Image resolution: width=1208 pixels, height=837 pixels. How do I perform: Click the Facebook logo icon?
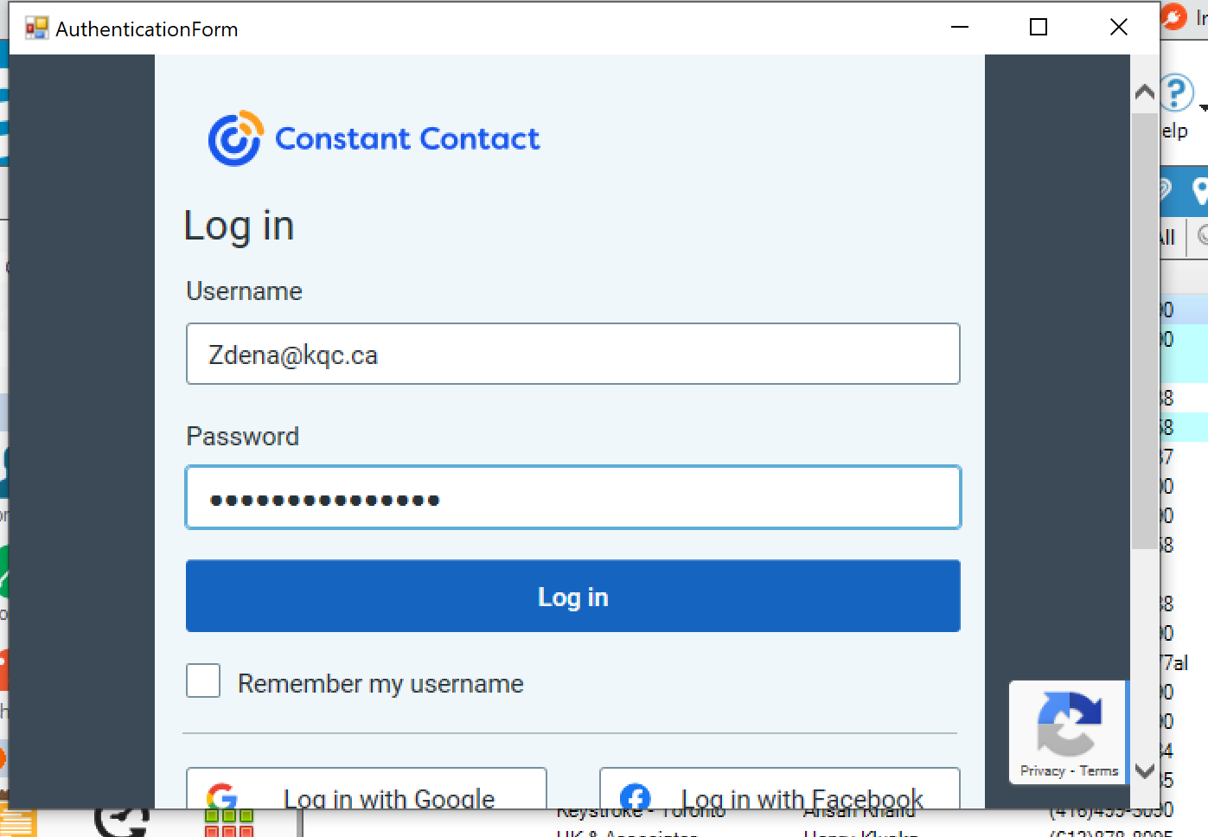point(636,797)
